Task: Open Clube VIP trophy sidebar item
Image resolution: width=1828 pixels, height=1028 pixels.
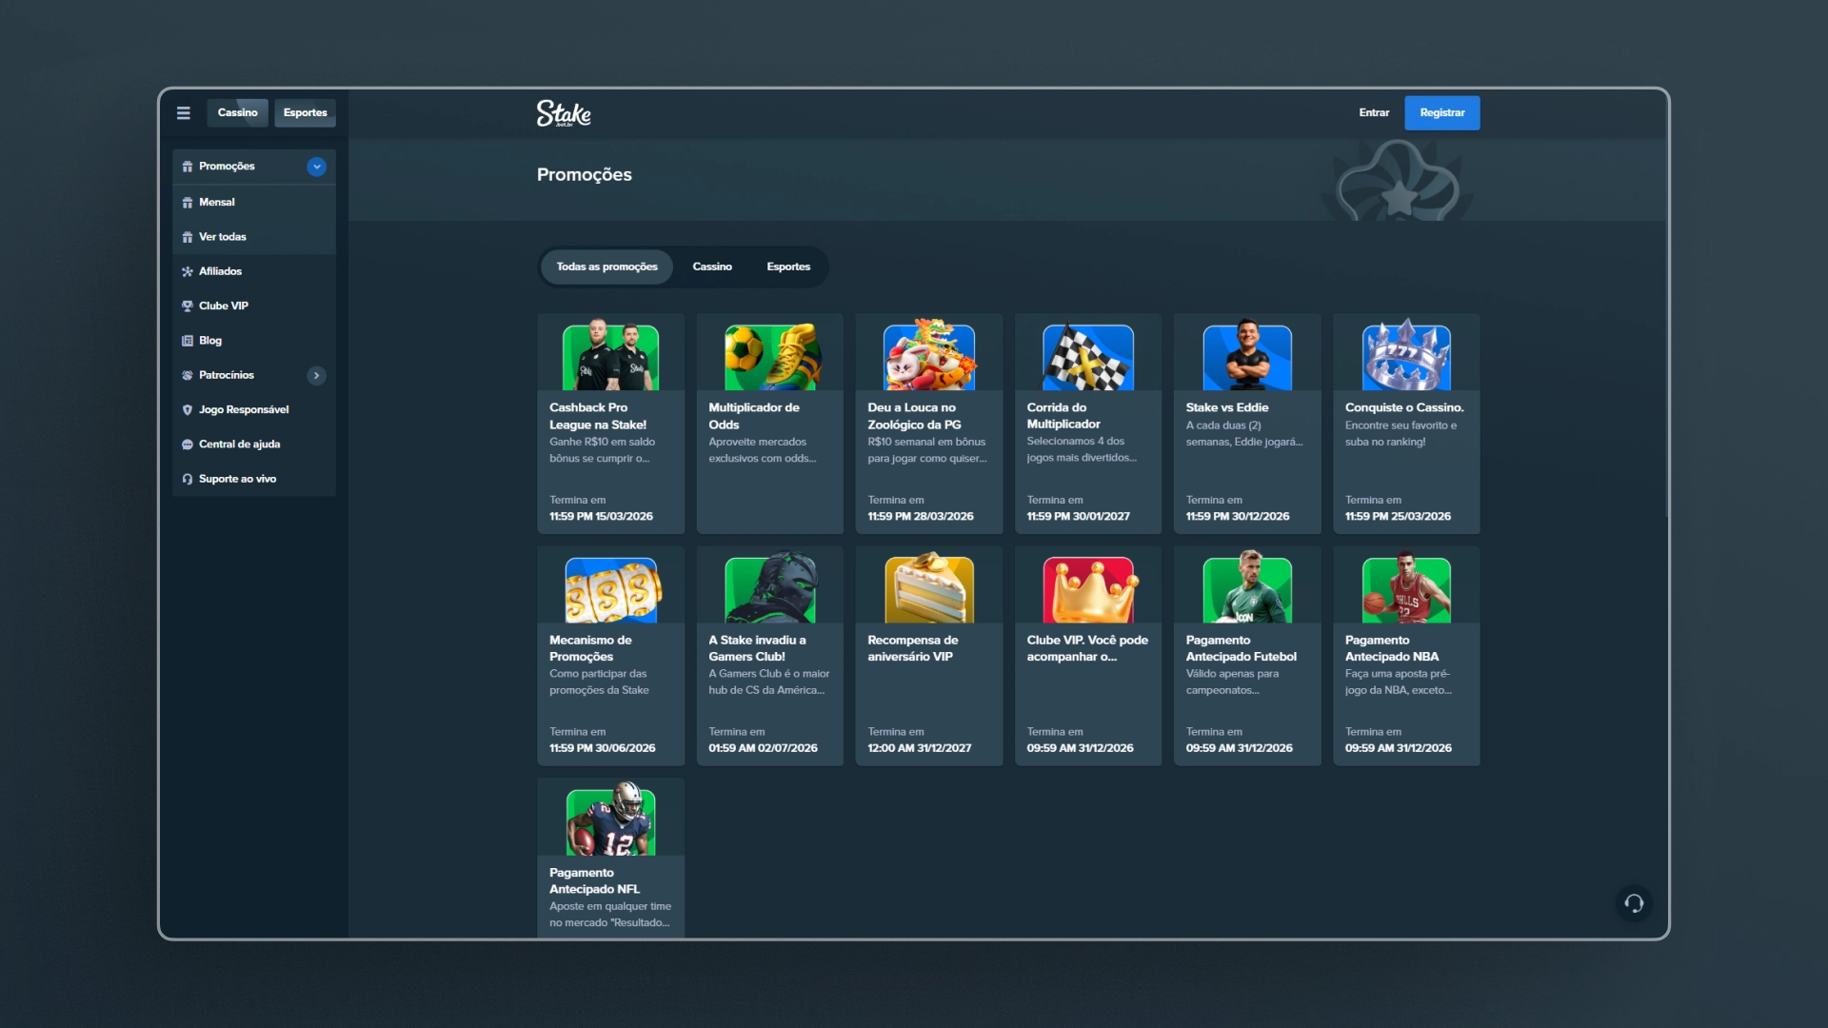Action: (x=224, y=306)
